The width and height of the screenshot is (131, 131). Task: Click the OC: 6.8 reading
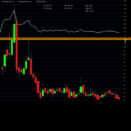click(x=89, y=6)
